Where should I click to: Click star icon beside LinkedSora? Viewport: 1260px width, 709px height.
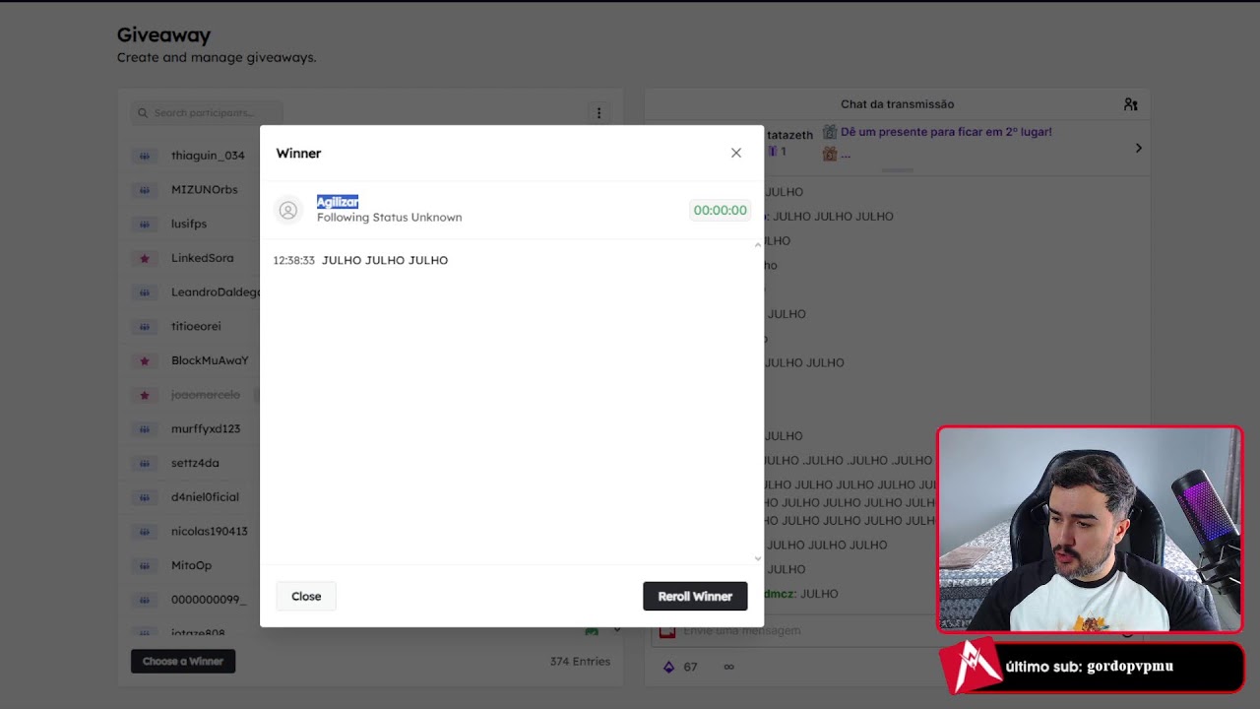tap(145, 258)
